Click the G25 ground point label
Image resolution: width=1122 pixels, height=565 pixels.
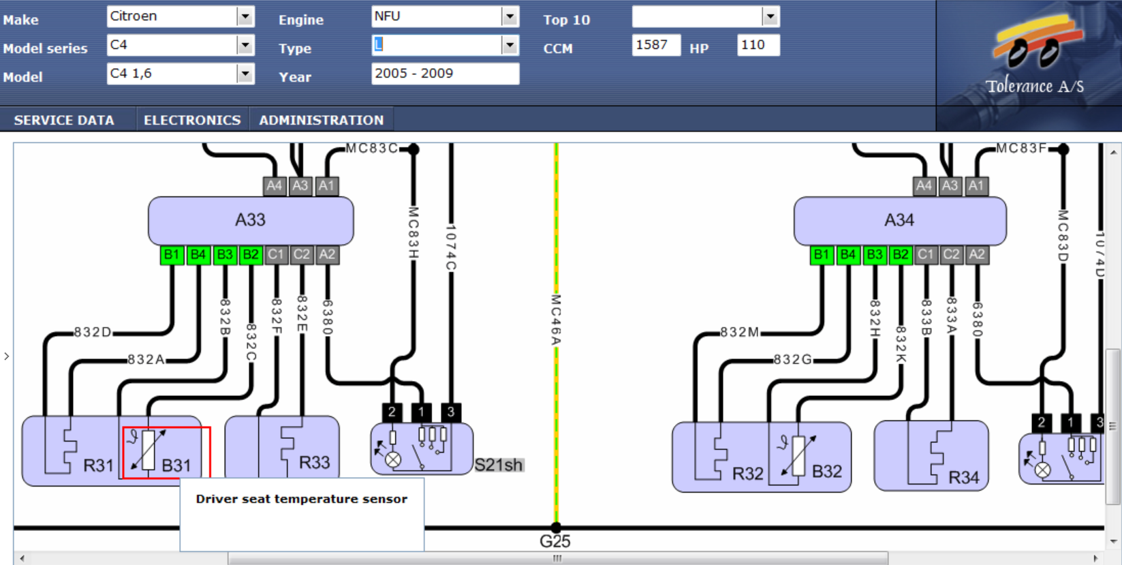[x=555, y=542]
